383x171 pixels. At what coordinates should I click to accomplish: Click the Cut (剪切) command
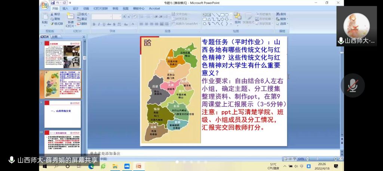click(55, 14)
